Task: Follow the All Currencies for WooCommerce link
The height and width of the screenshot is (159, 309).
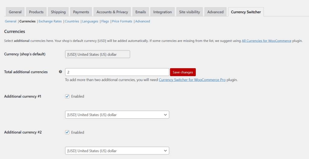Action: point(266,41)
